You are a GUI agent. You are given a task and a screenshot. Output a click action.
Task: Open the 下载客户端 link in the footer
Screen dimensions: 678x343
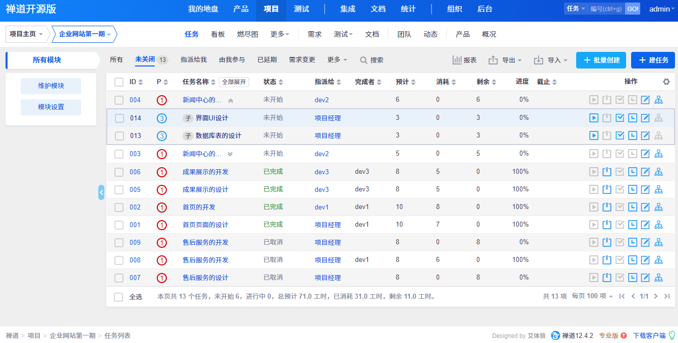[x=649, y=335]
